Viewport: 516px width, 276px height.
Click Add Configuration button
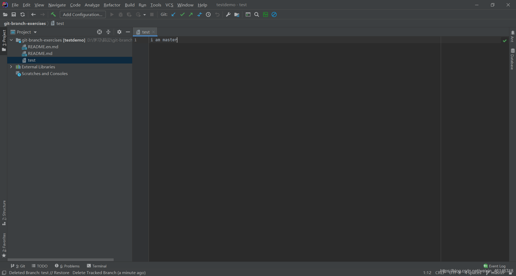[83, 14]
